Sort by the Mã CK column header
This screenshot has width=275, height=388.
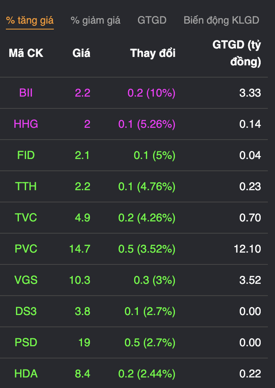click(26, 53)
